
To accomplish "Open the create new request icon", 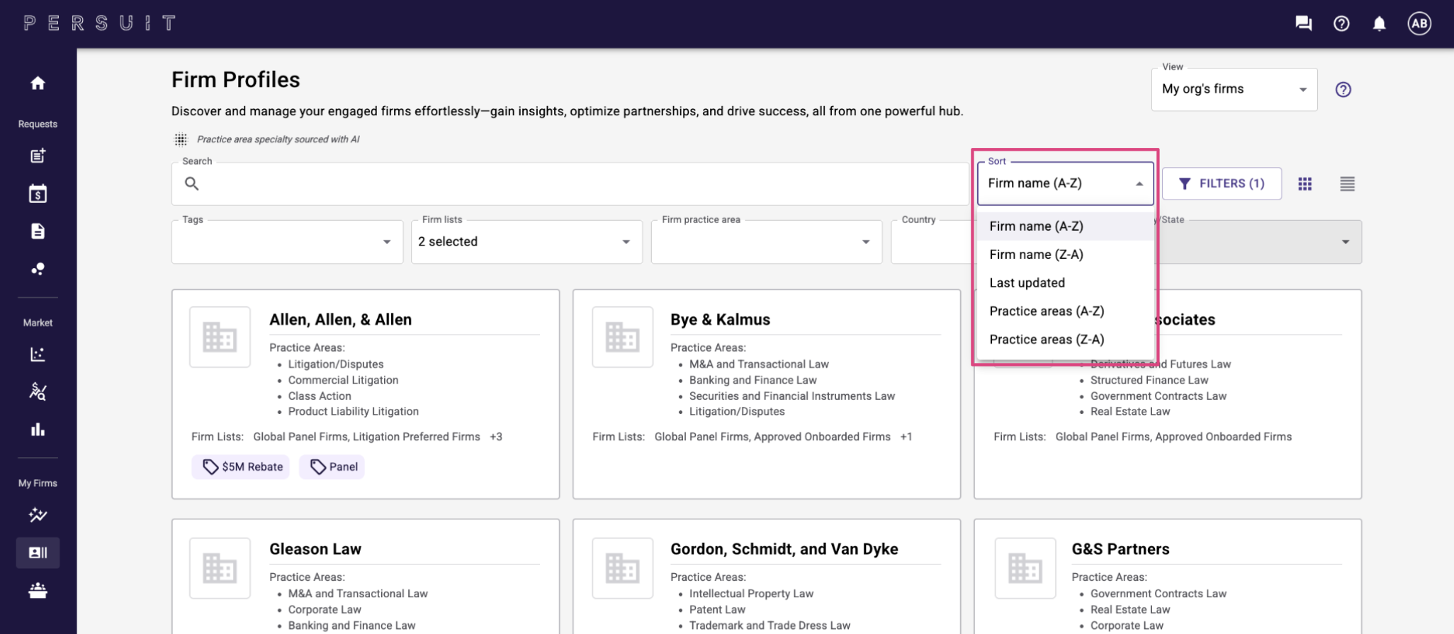I will tap(38, 156).
